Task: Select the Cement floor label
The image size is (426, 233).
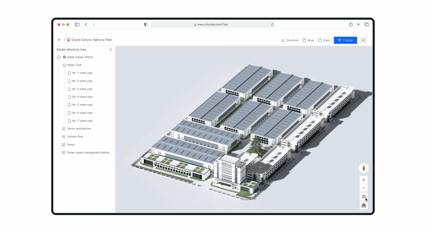Action: 75,137
